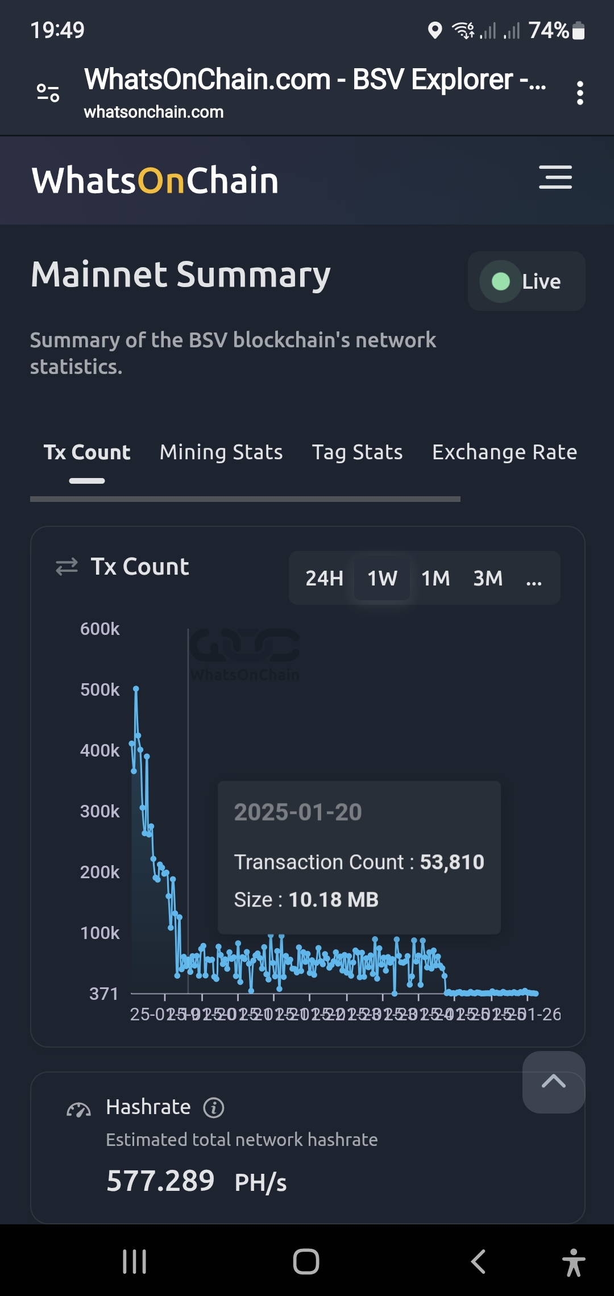The image size is (614, 1296).
Task: Tap the Android home button
Action: tap(306, 1262)
